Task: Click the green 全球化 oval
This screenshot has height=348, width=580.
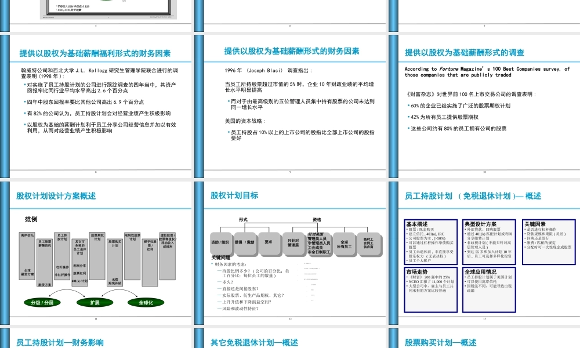Action: coord(146,303)
